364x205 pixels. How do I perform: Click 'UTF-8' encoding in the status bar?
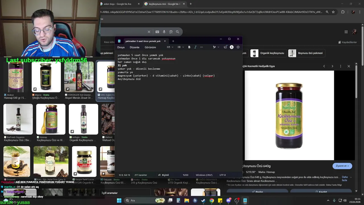(x=222, y=175)
